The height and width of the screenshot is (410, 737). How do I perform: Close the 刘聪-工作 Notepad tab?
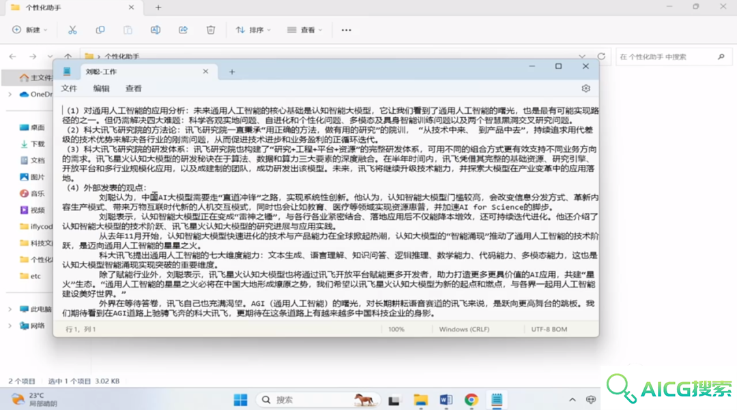tap(205, 72)
